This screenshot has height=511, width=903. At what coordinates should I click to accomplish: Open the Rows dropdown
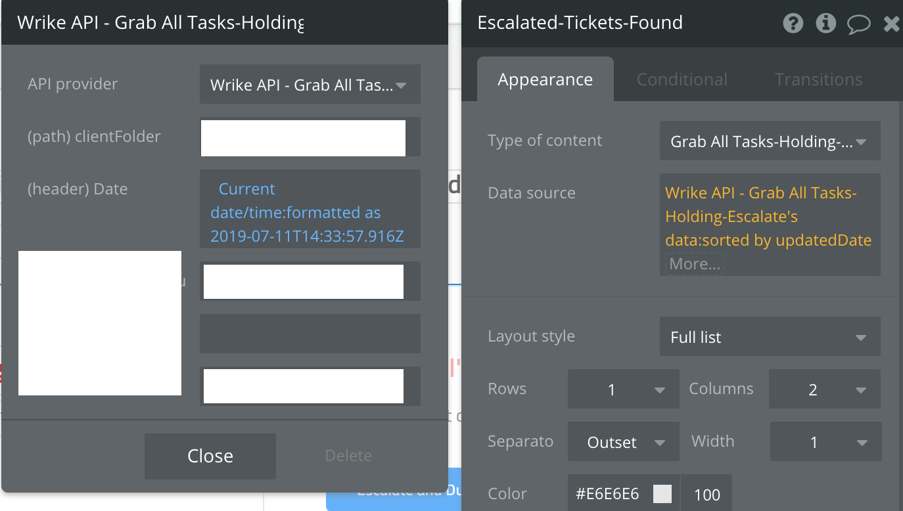[624, 389]
